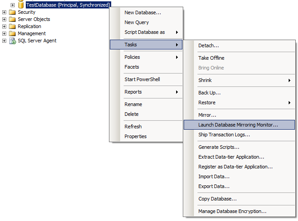
Task: Expand the Replication node plus box
Action: (4, 26)
